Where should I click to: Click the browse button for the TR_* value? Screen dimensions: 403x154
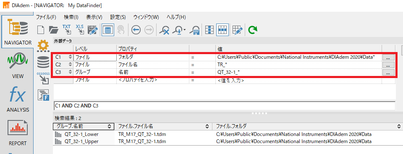click(x=388, y=65)
